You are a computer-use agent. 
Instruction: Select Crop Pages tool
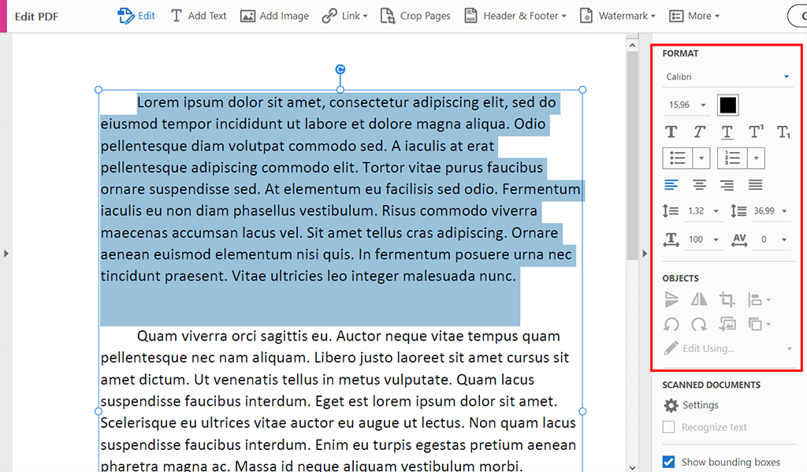pyautogui.click(x=415, y=16)
